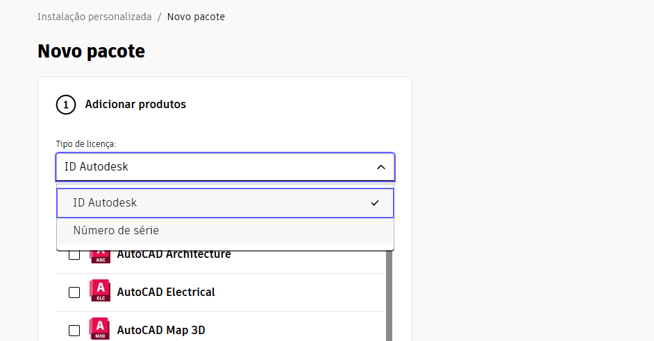Click the checkmark beside ID Autodesk option
This screenshot has width=654, height=341.
coord(375,203)
